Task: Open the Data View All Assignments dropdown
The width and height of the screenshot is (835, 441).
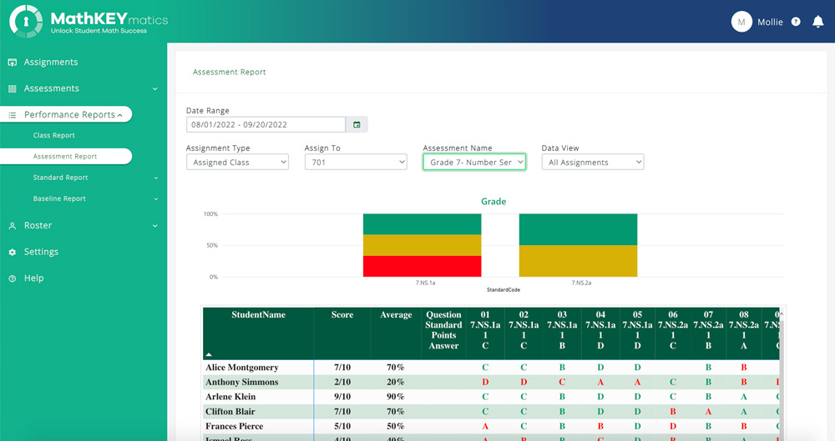Action: point(593,163)
